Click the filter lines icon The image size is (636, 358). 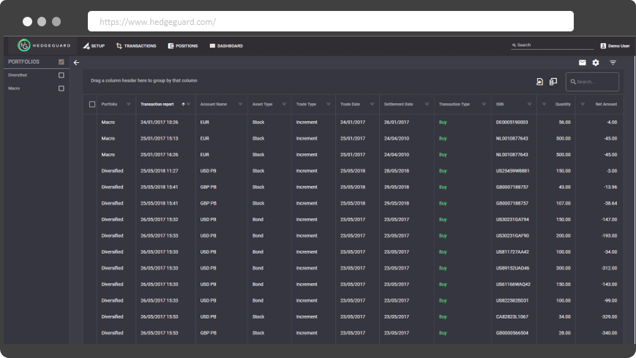(x=613, y=62)
